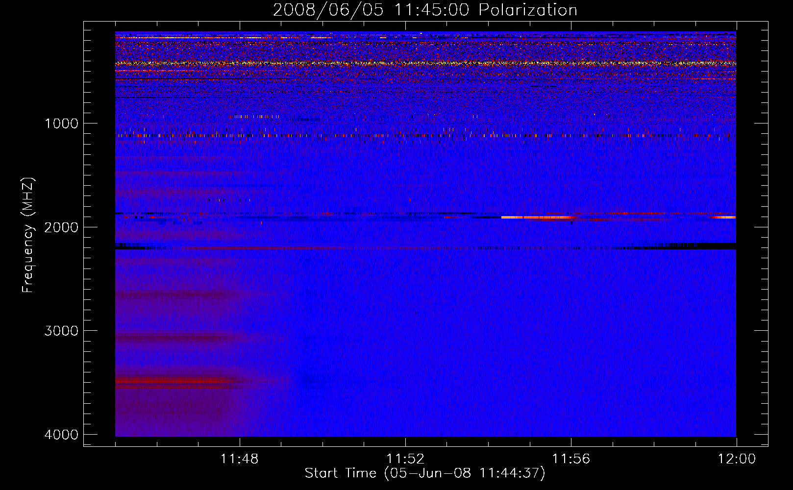Image resolution: width=793 pixels, height=490 pixels.
Task: Click the '4000' frequency tick label
Action: pos(61,435)
